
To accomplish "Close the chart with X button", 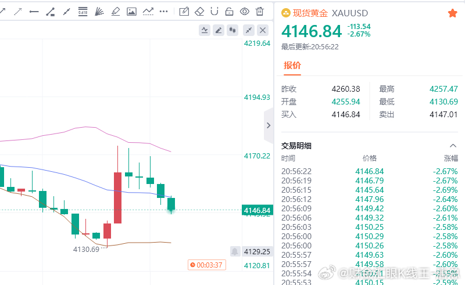I will click(x=263, y=30).
